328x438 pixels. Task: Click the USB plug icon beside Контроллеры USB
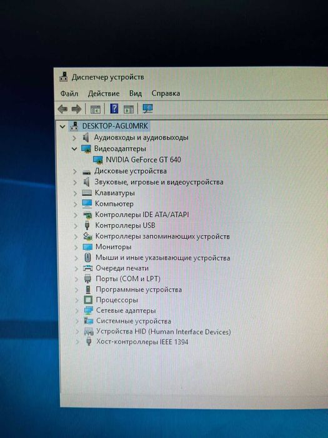(x=87, y=225)
